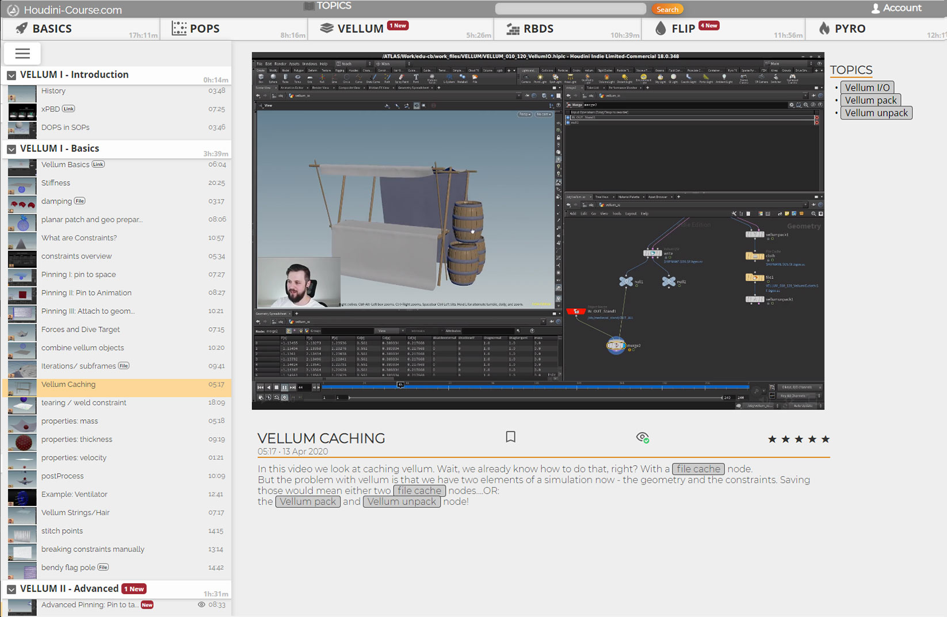Click the Account user icon
The image size is (947, 617).
[875, 8]
